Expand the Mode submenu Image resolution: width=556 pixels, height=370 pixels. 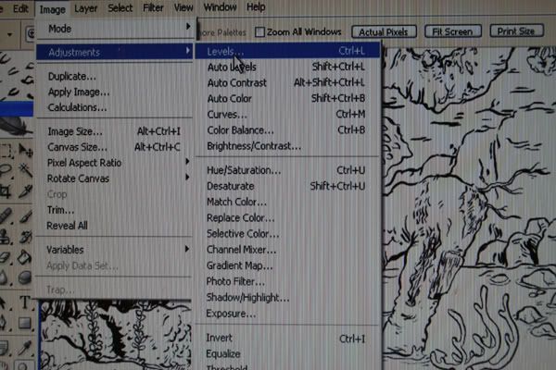click(x=114, y=29)
